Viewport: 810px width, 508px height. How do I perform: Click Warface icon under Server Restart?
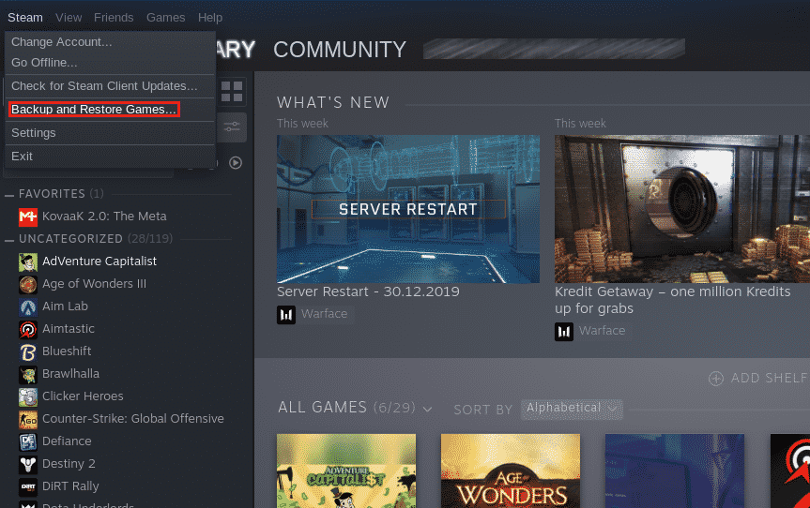286,315
